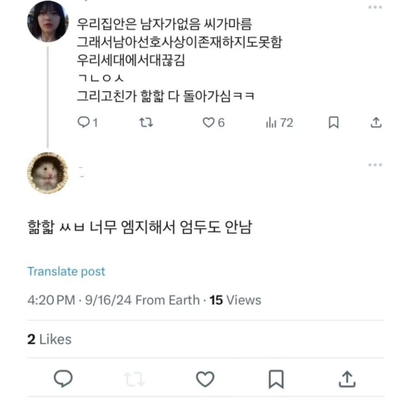411x402 pixels.
Task: Open more options for hamster reply
Action: point(375,165)
